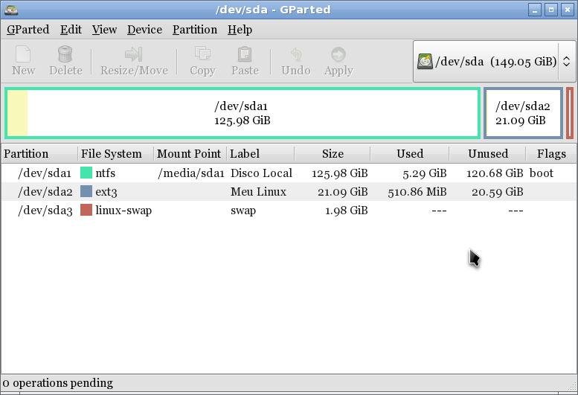The width and height of the screenshot is (578, 395).
Task: Click the 120.68 GiB unused cell
Action: click(495, 173)
